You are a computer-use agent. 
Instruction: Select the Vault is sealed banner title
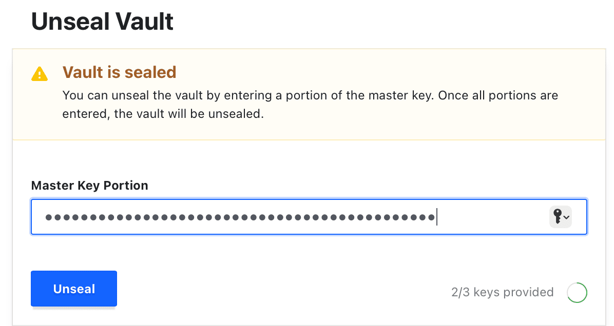click(119, 72)
